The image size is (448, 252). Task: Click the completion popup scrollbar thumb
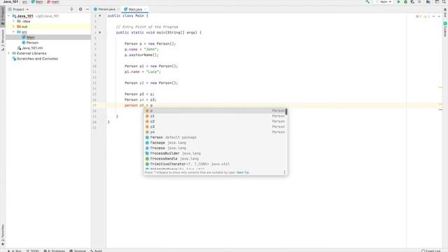pos(286,112)
